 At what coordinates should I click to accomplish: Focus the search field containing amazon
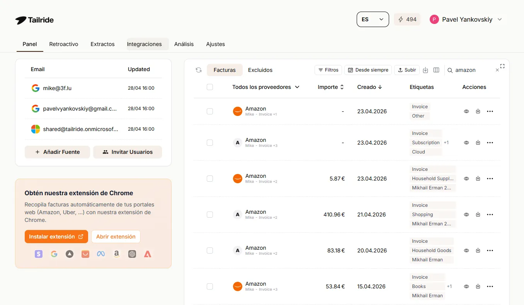click(474, 70)
